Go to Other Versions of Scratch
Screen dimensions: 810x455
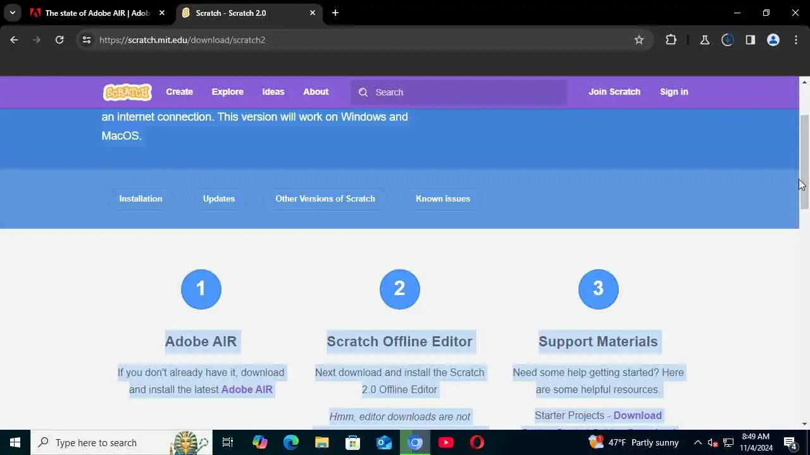325,198
